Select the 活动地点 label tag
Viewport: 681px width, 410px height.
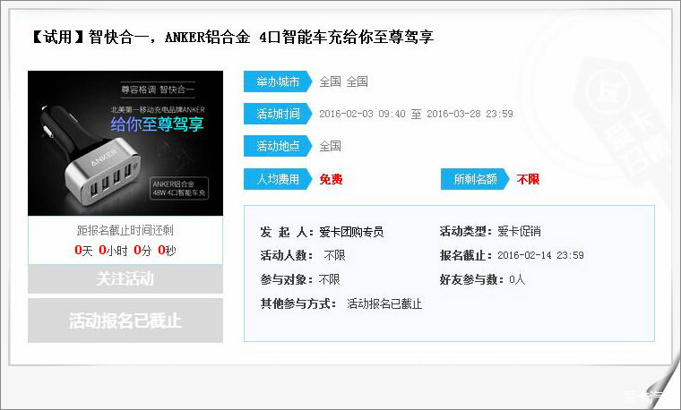(x=278, y=146)
